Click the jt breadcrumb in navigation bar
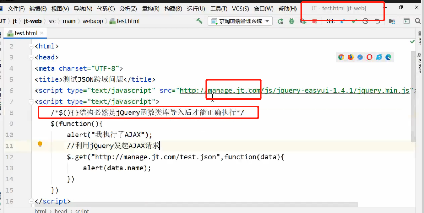 (14, 21)
